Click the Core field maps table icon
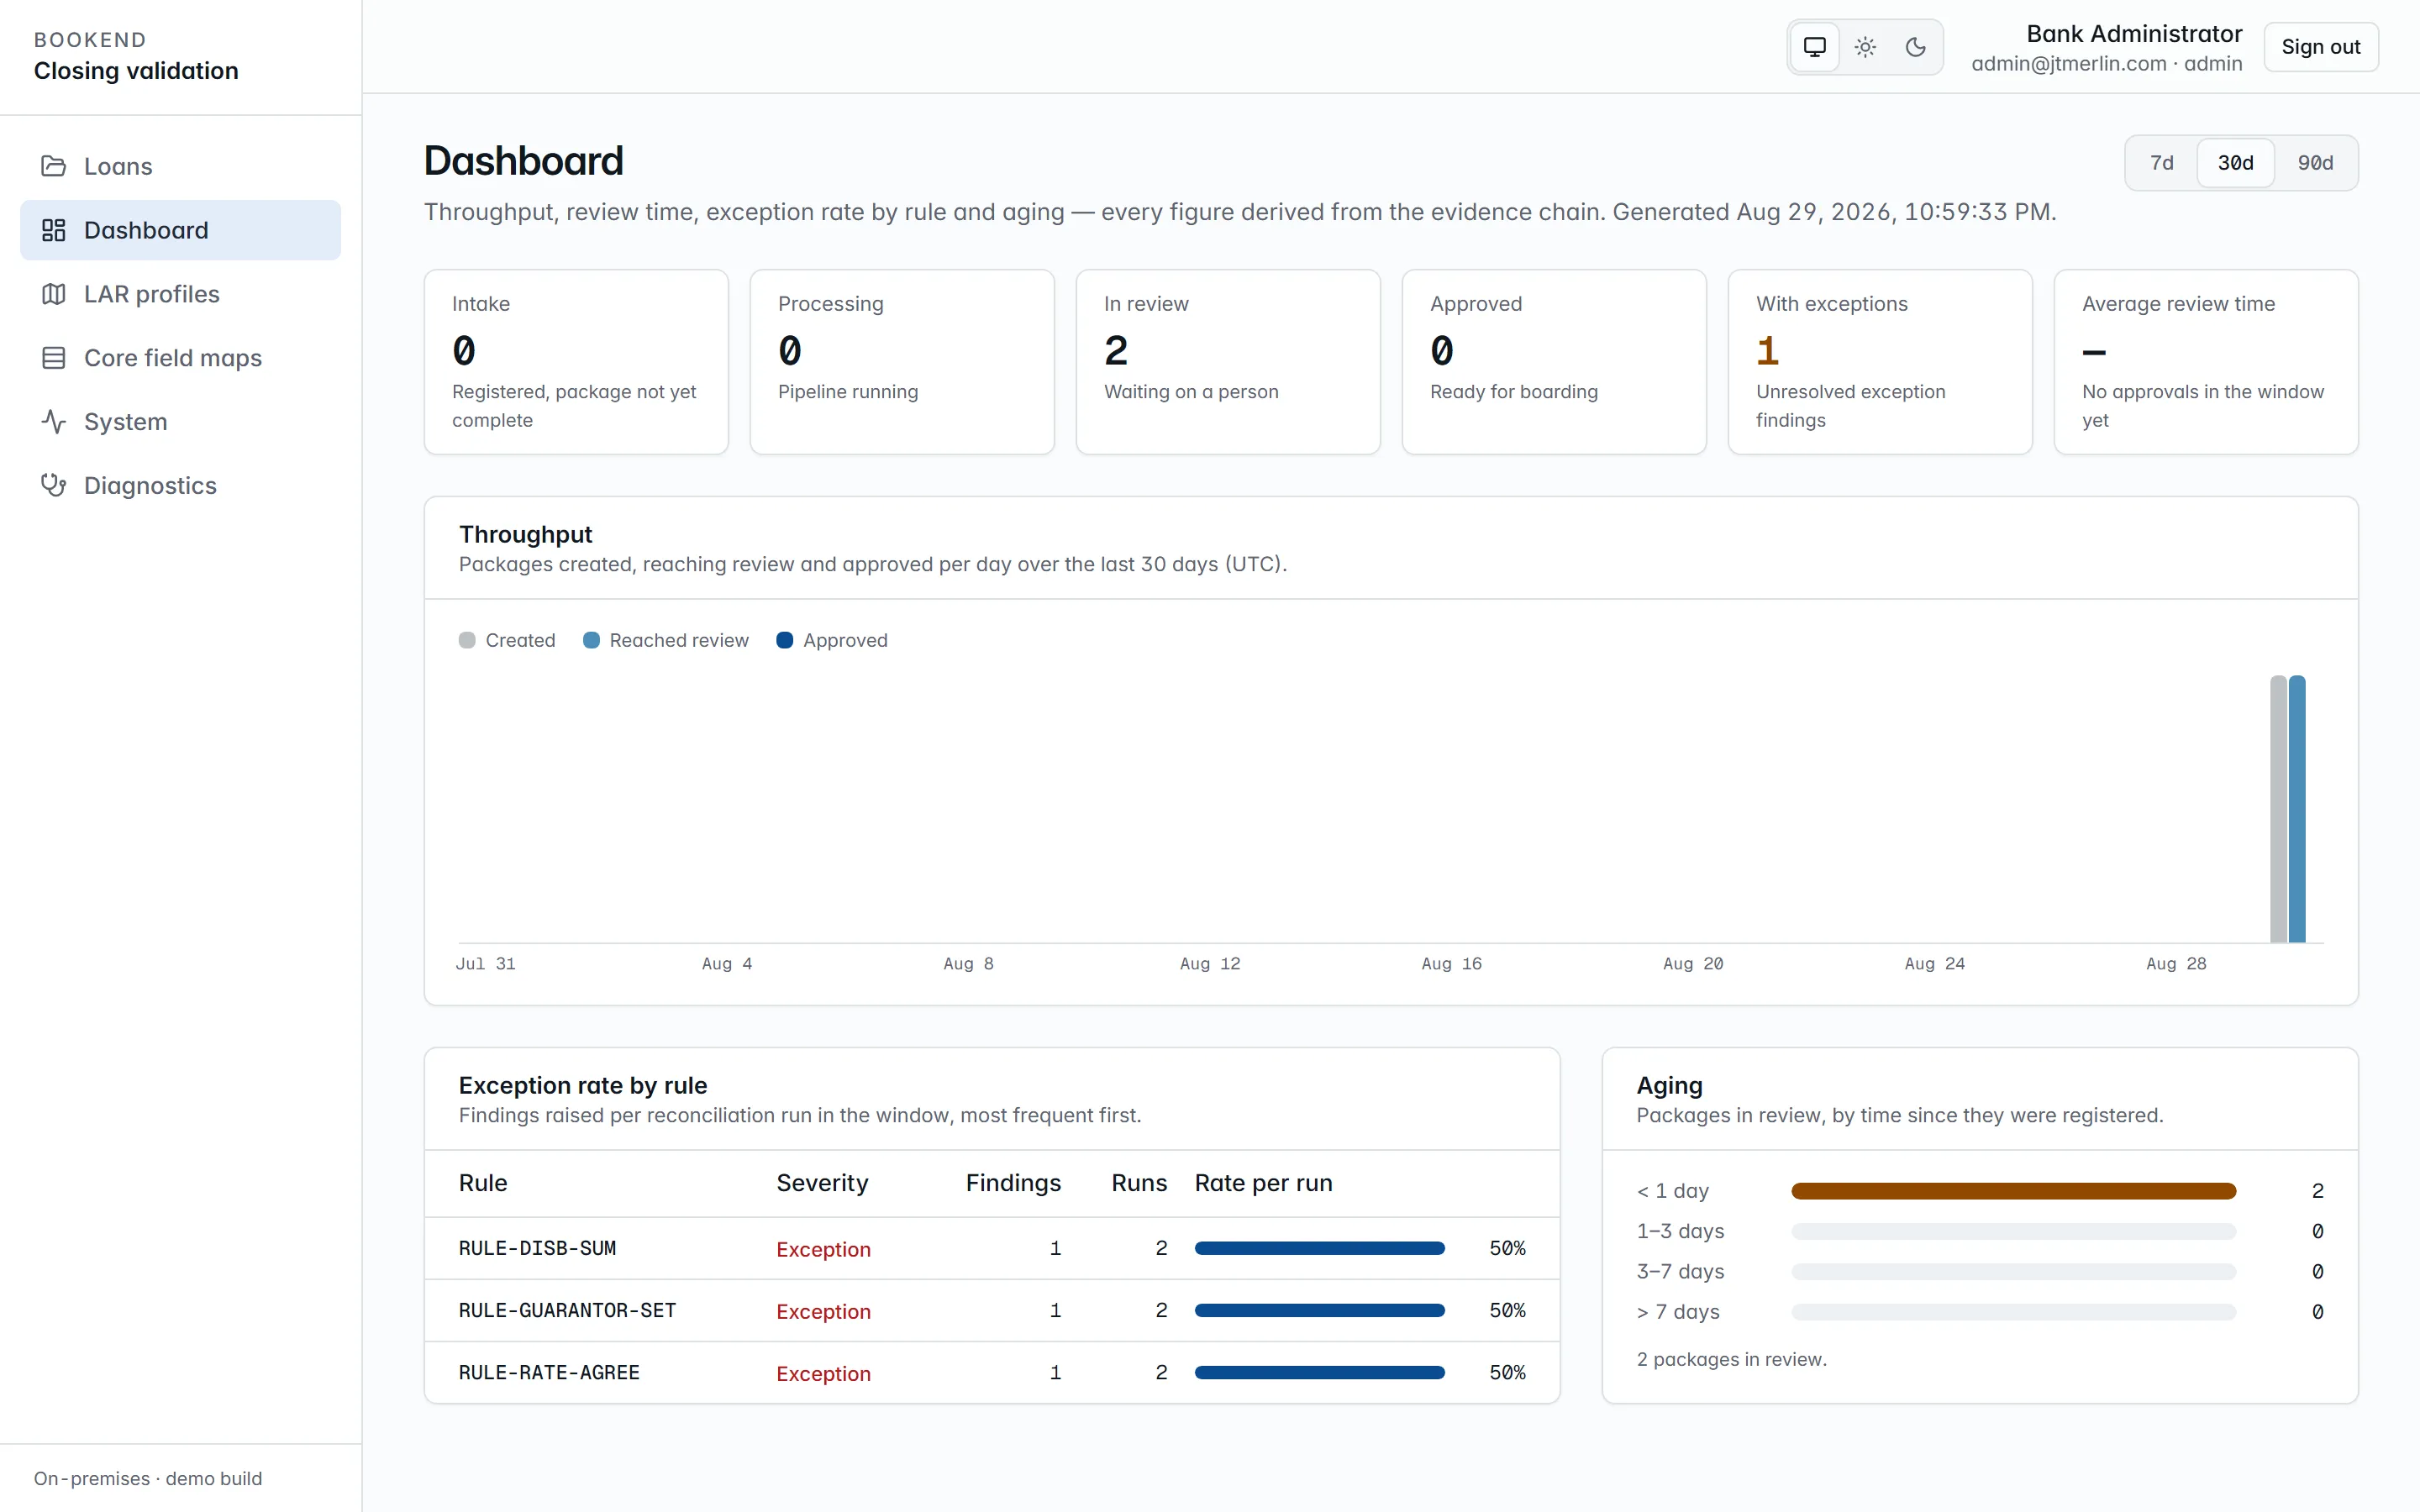The width and height of the screenshot is (2420, 1512). [54, 358]
